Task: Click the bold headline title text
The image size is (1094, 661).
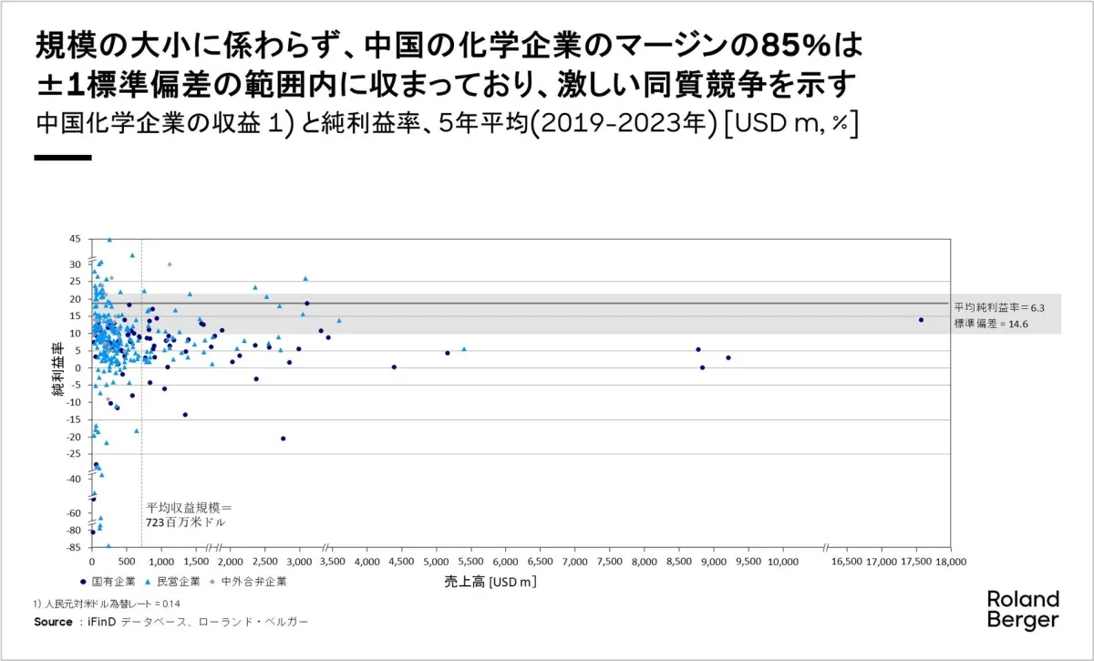Action: click(447, 64)
